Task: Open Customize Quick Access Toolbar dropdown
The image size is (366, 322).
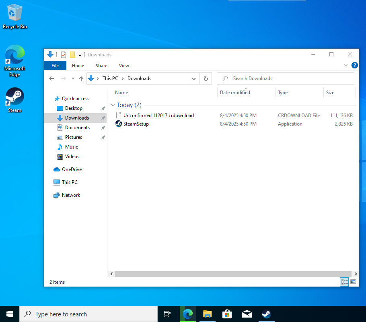Action: [x=80, y=55]
